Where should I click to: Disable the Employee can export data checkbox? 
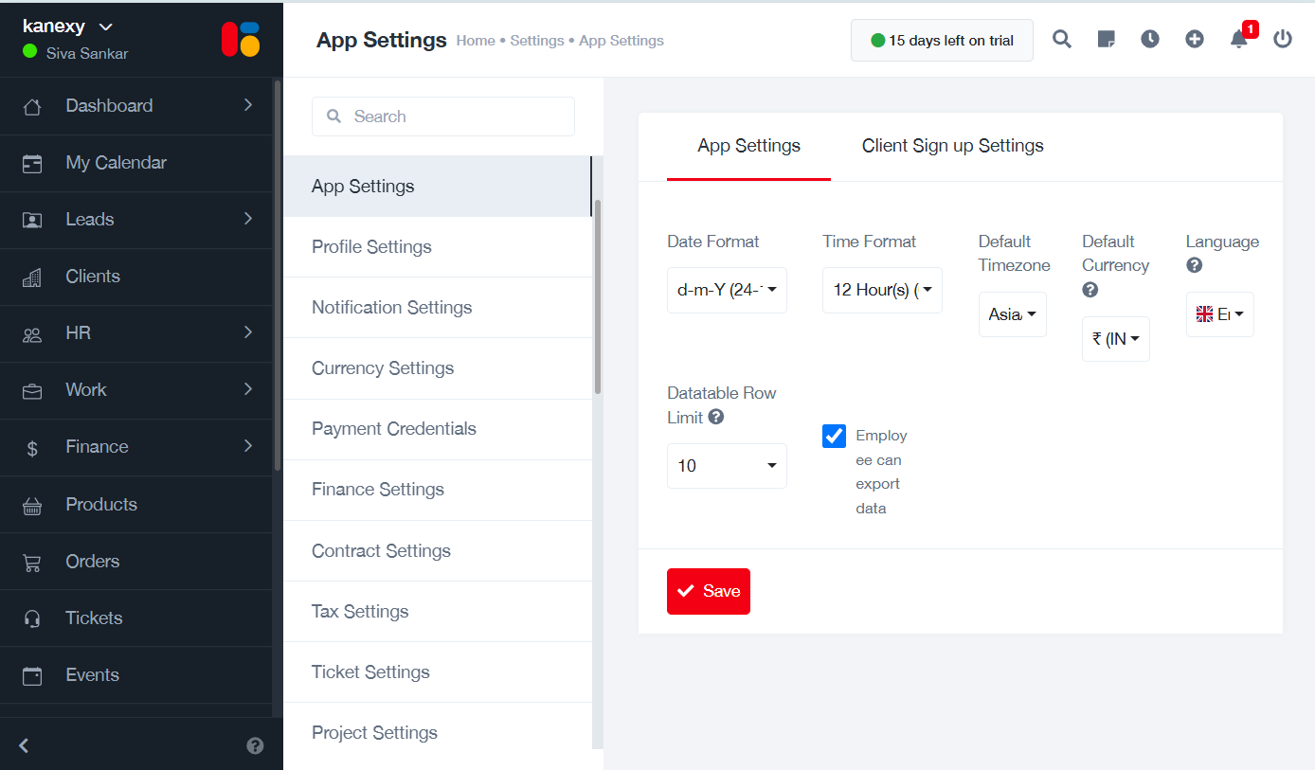833,436
